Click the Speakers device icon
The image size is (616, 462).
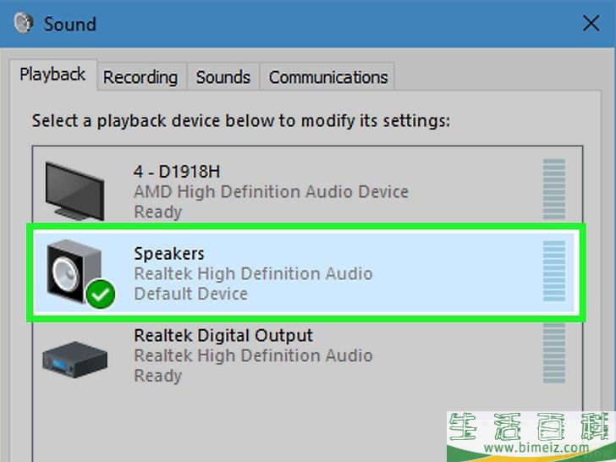point(76,269)
